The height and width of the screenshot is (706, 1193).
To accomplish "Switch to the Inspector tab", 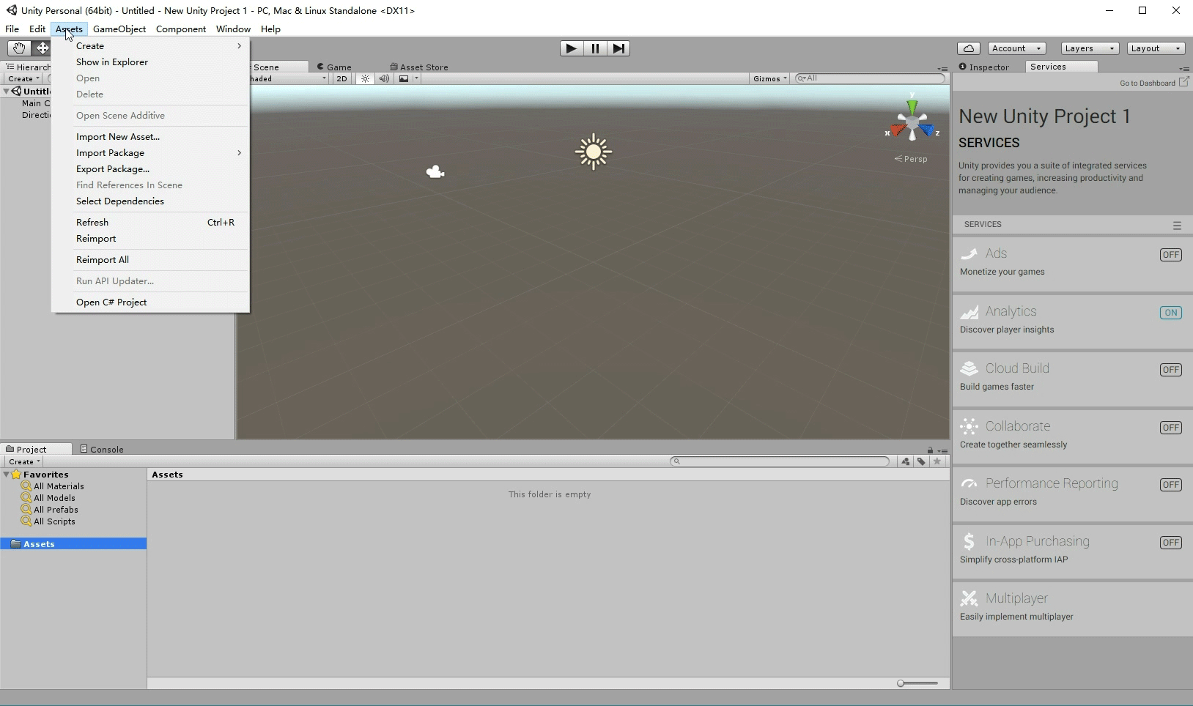I will point(984,67).
